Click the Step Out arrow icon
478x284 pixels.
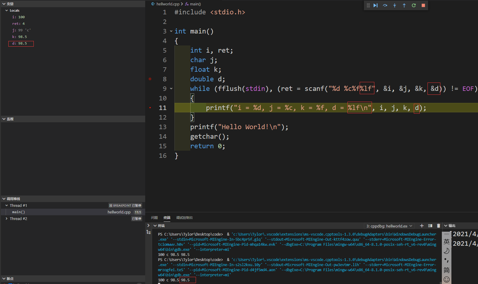404,5
